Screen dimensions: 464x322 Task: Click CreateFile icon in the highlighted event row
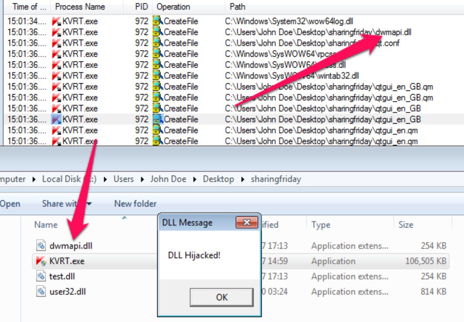pos(157,119)
